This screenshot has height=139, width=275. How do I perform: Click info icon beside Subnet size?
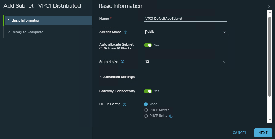point(122,62)
